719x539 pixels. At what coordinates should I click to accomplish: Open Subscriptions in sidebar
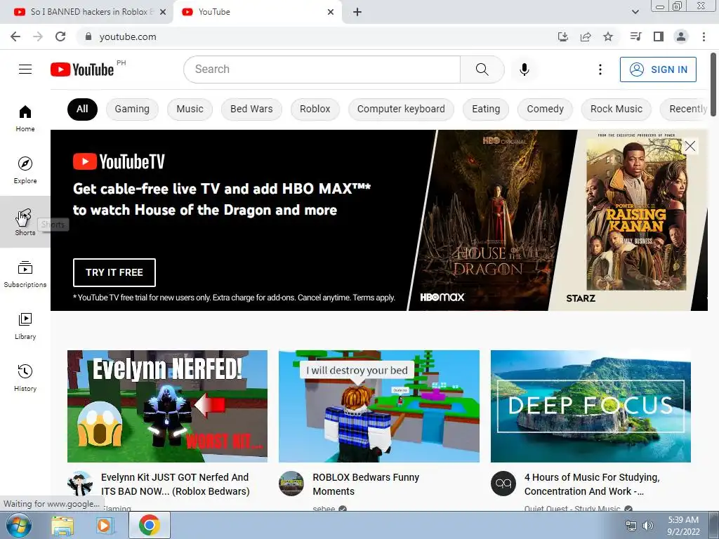coord(25,274)
